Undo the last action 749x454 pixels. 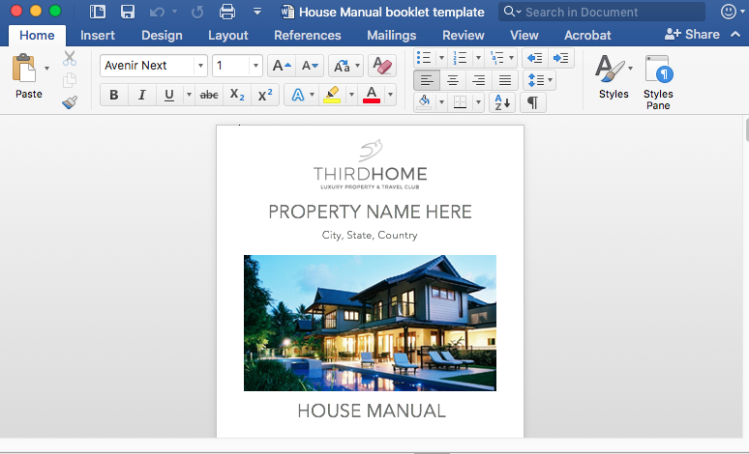coord(157,12)
